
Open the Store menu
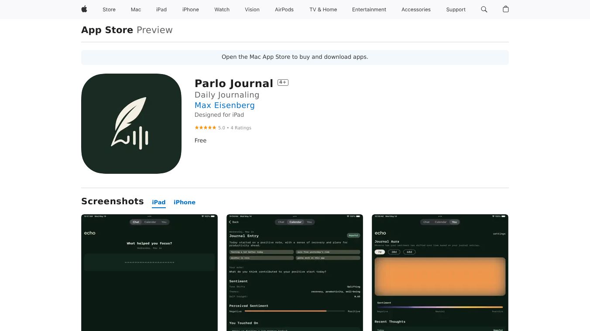point(109,10)
